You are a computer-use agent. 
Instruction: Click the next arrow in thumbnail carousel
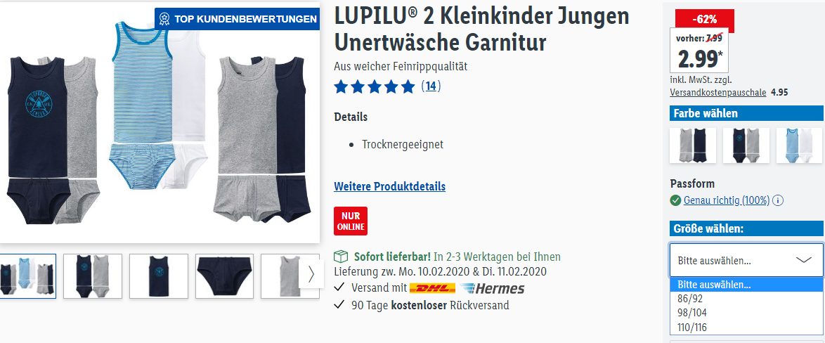click(311, 274)
